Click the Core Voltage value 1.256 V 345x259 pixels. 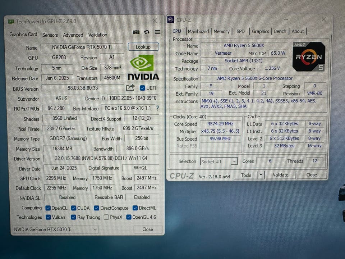click(x=272, y=68)
